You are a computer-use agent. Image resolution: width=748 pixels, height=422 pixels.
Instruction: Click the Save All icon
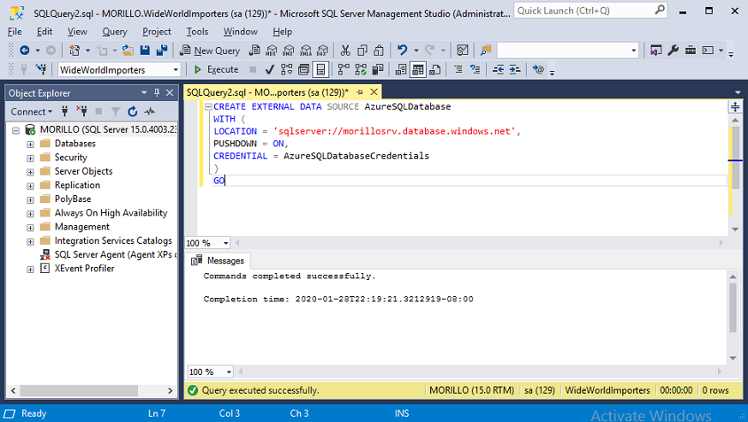(x=162, y=50)
